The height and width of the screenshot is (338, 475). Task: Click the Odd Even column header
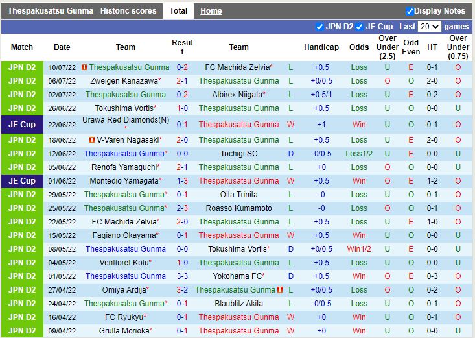(411, 47)
